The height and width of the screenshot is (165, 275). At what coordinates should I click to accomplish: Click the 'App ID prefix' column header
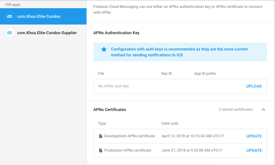[x=205, y=73]
